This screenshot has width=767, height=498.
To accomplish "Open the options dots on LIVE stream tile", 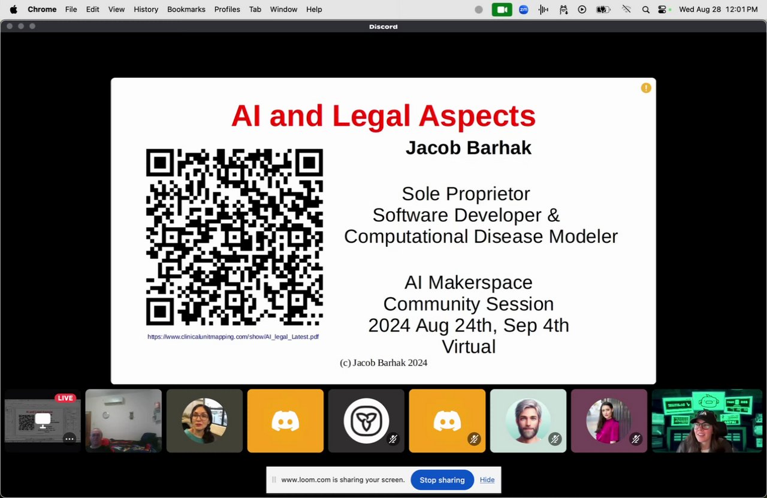I will click(x=70, y=439).
